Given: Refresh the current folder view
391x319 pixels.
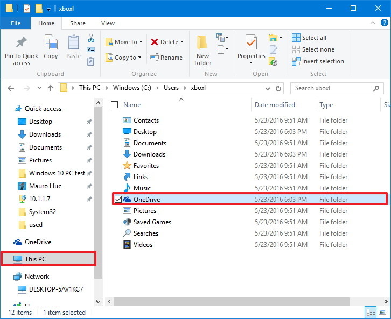Looking at the screenshot, I should [278, 88].
